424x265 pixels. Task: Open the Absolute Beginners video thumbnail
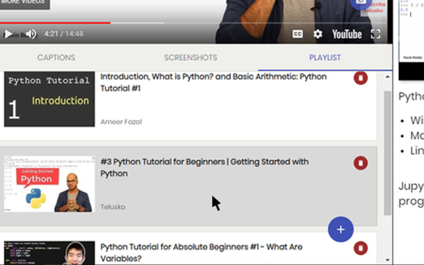click(x=49, y=253)
